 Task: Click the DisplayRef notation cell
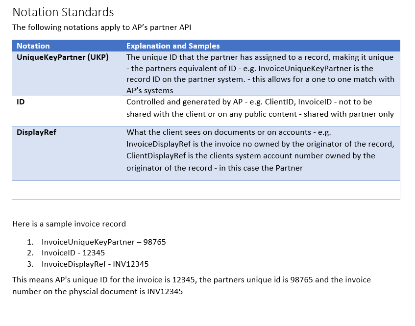pos(36,132)
